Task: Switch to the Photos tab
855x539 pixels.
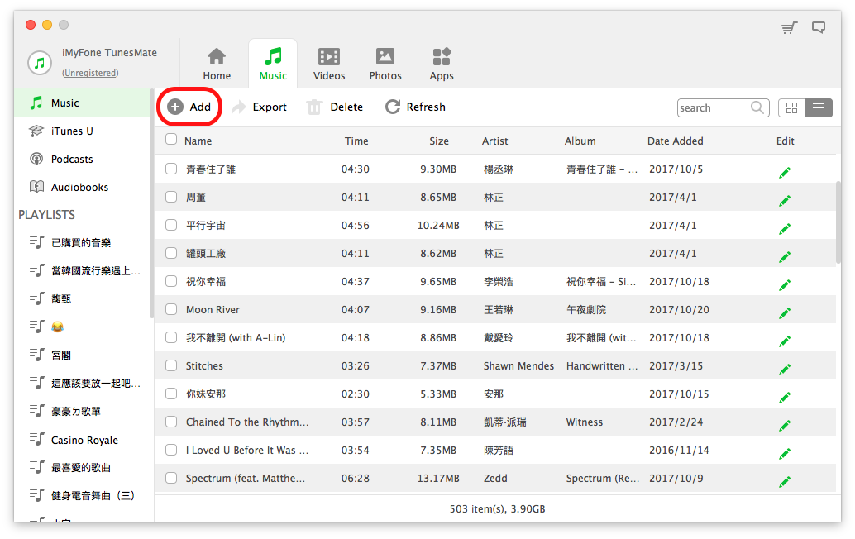Action: (385, 64)
